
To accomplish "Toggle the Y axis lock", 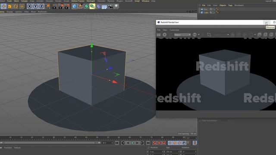I will click(x=35, y=6).
